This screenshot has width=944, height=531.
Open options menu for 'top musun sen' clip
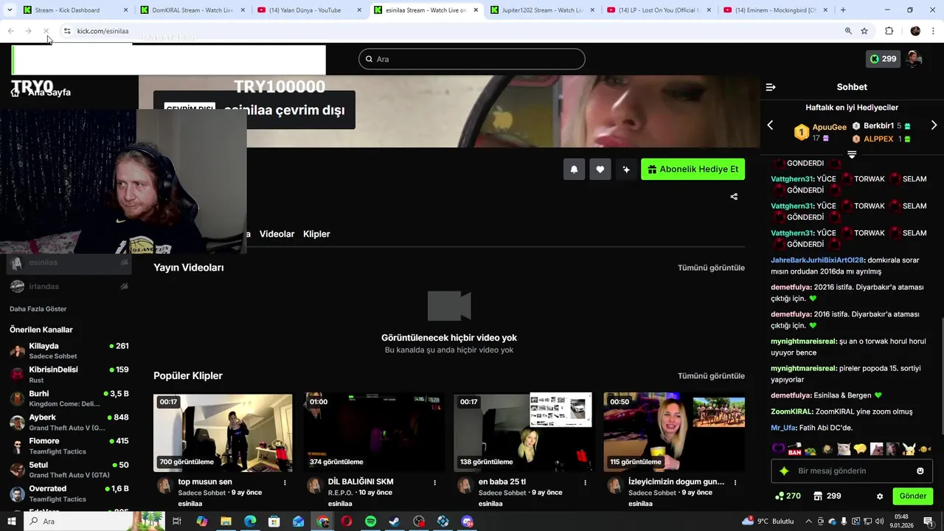click(x=285, y=482)
